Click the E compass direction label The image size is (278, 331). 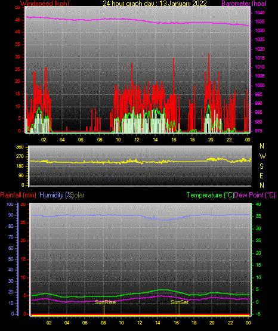point(261,176)
